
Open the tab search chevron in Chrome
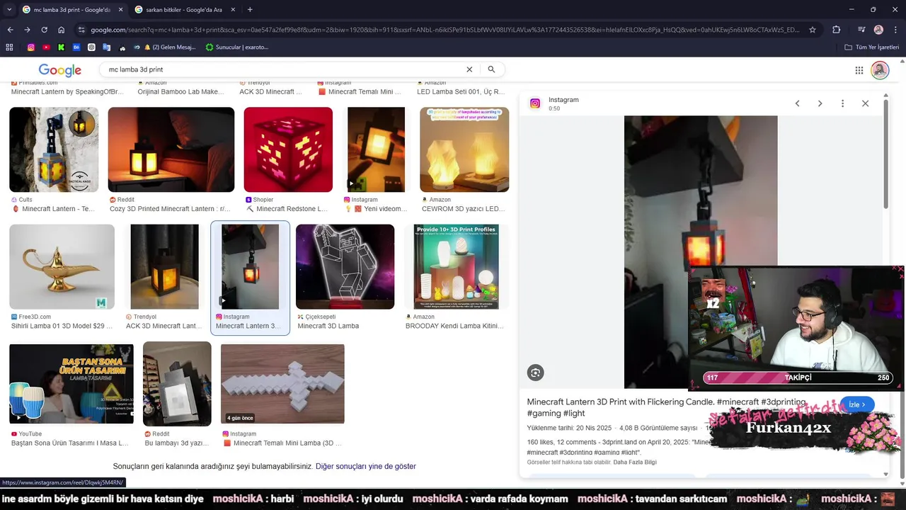(x=9, y=9)
